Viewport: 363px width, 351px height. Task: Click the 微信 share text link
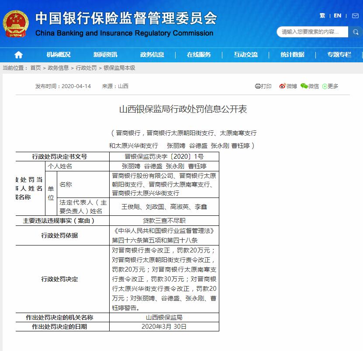314,86
